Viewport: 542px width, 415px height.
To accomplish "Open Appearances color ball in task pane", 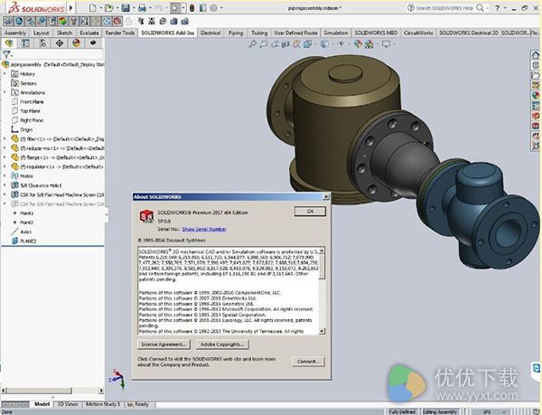I will click(536, 96).
